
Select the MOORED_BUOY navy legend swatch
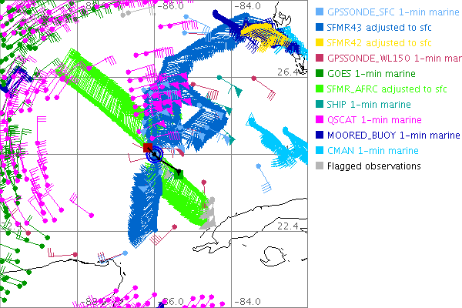tap(320, 136)
